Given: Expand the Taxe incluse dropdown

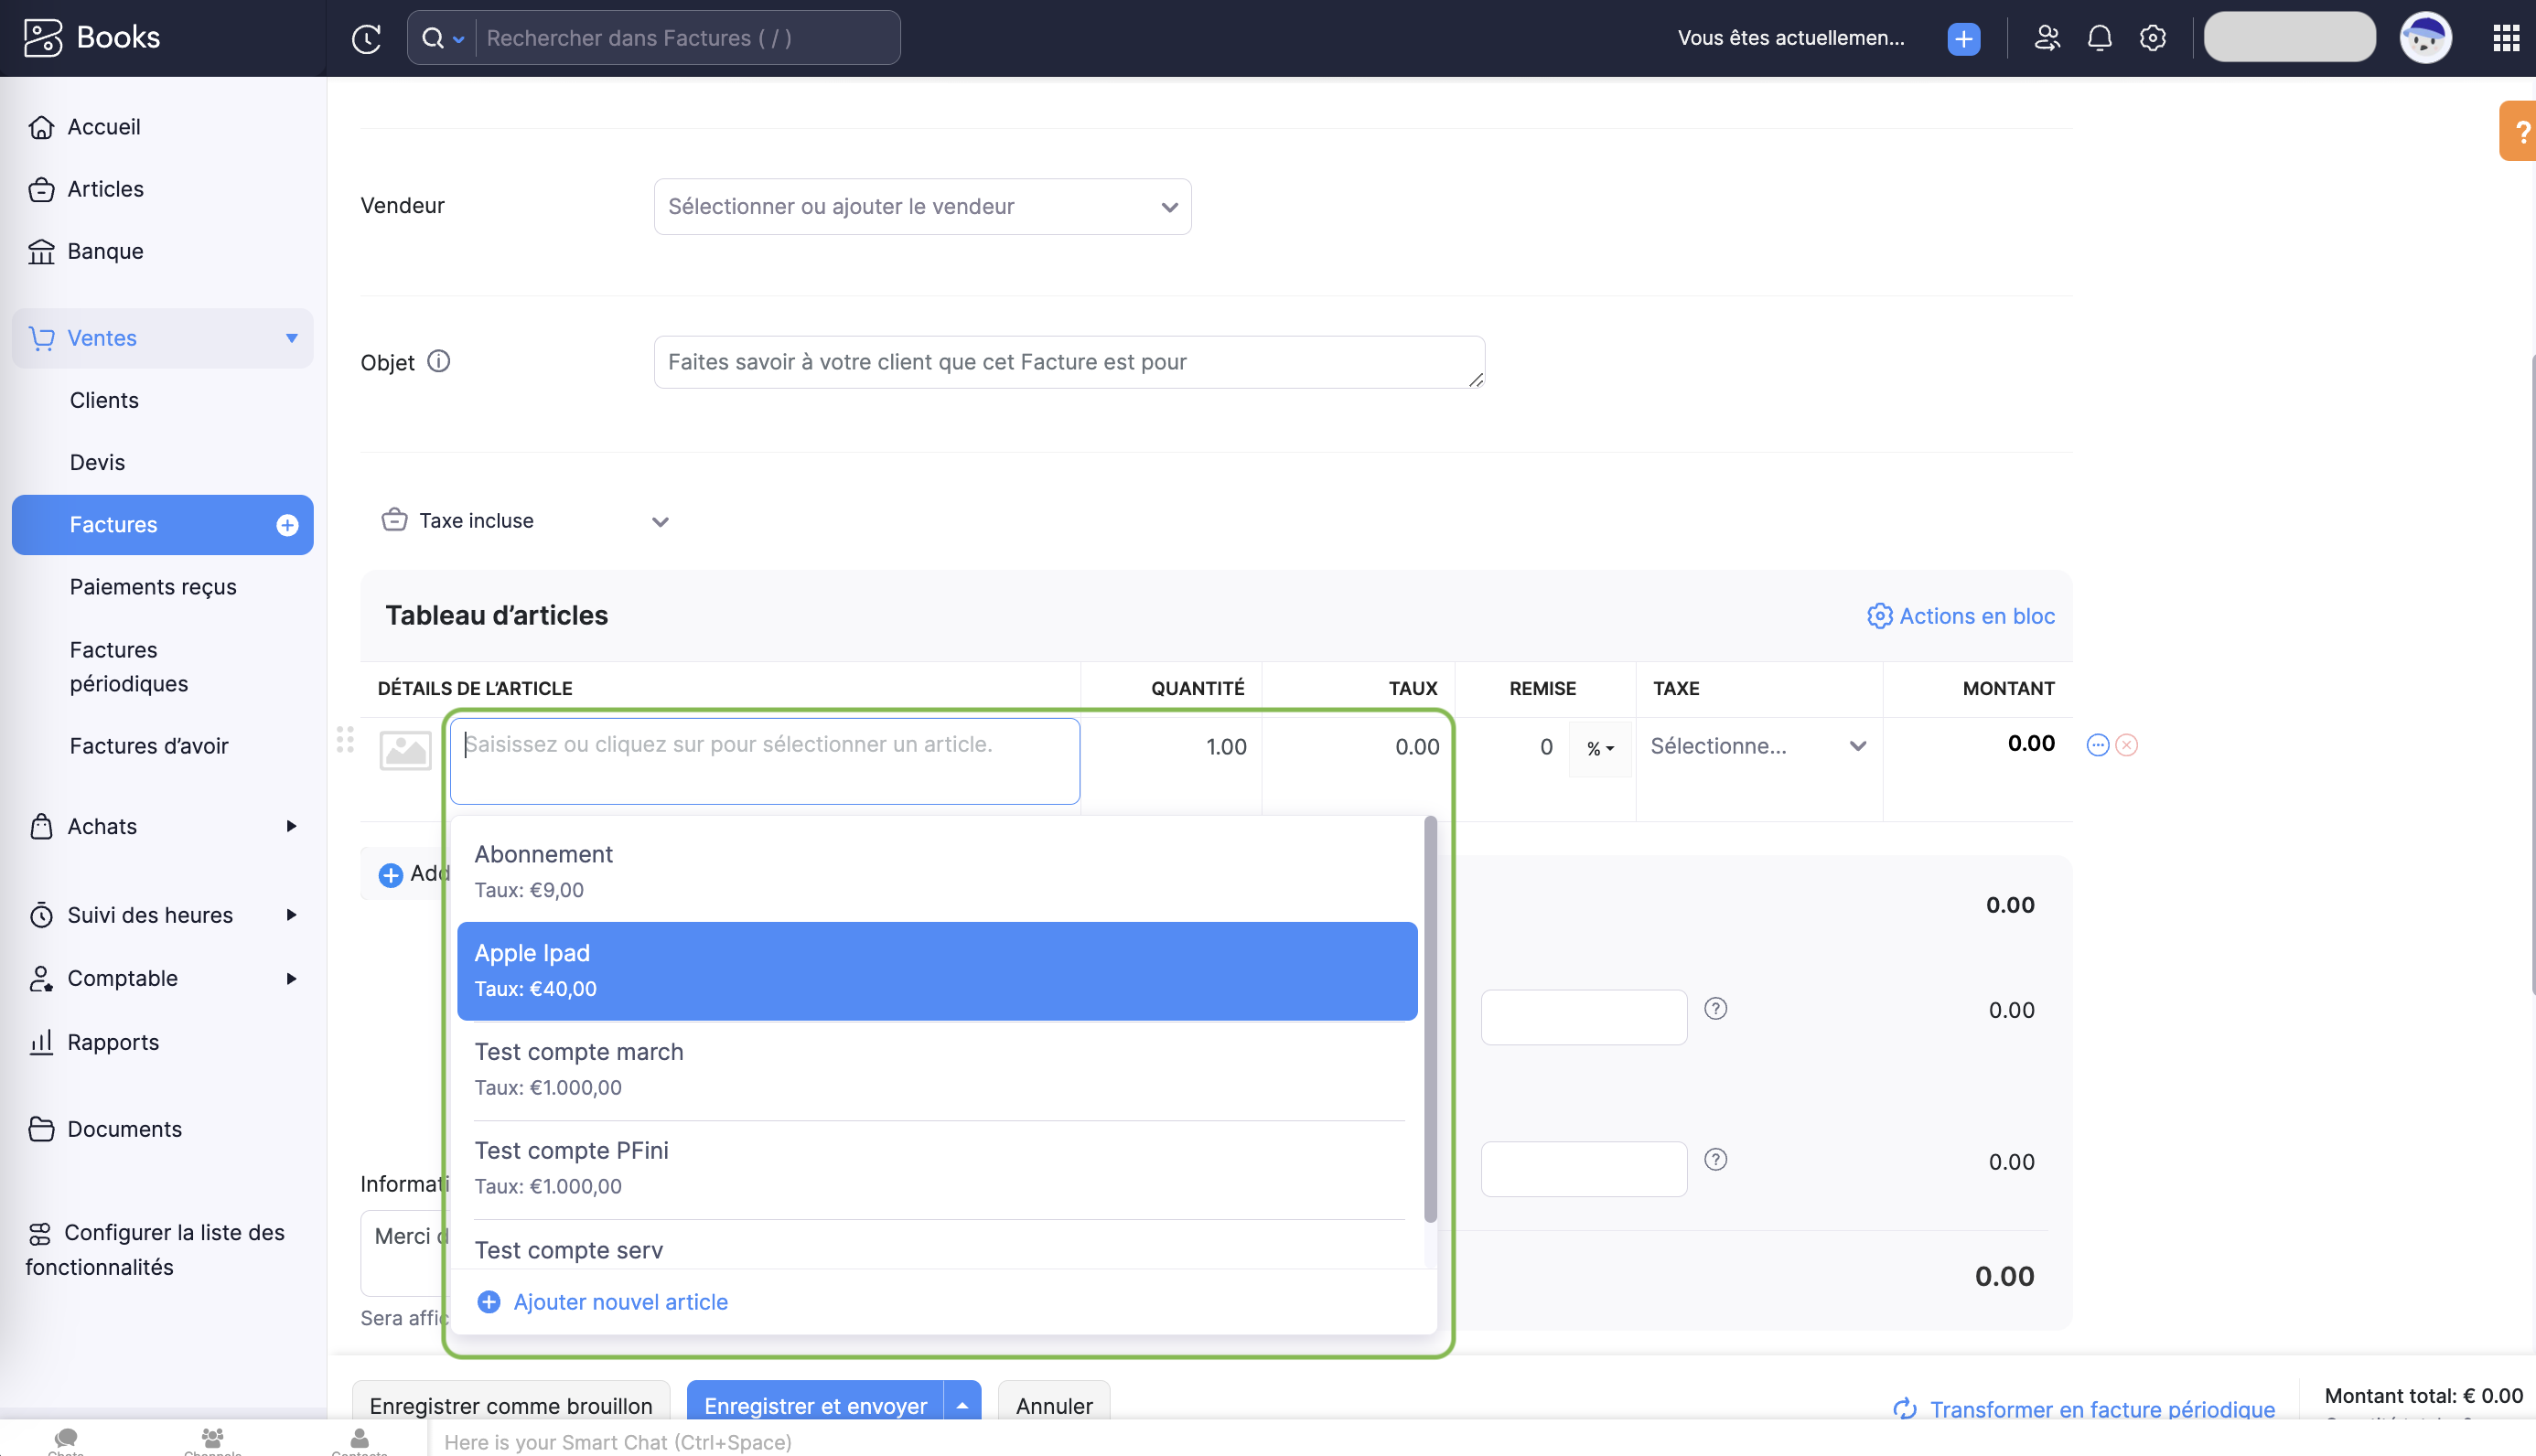Looking at the screenshot, I should point(659,522).
